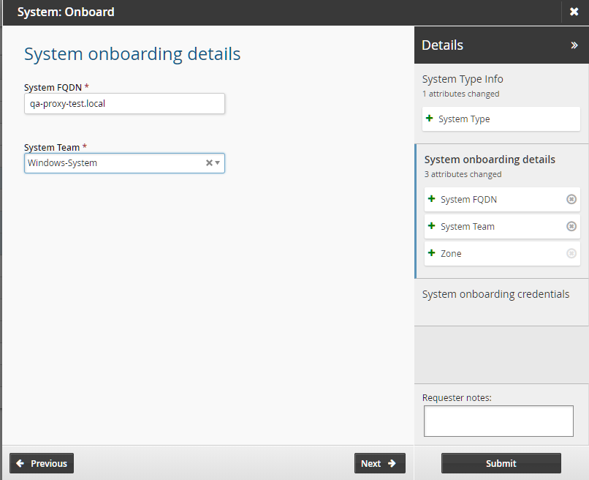The image size is (589, 480).
Task: Open the System Type Info section
Action: point(463,79)
